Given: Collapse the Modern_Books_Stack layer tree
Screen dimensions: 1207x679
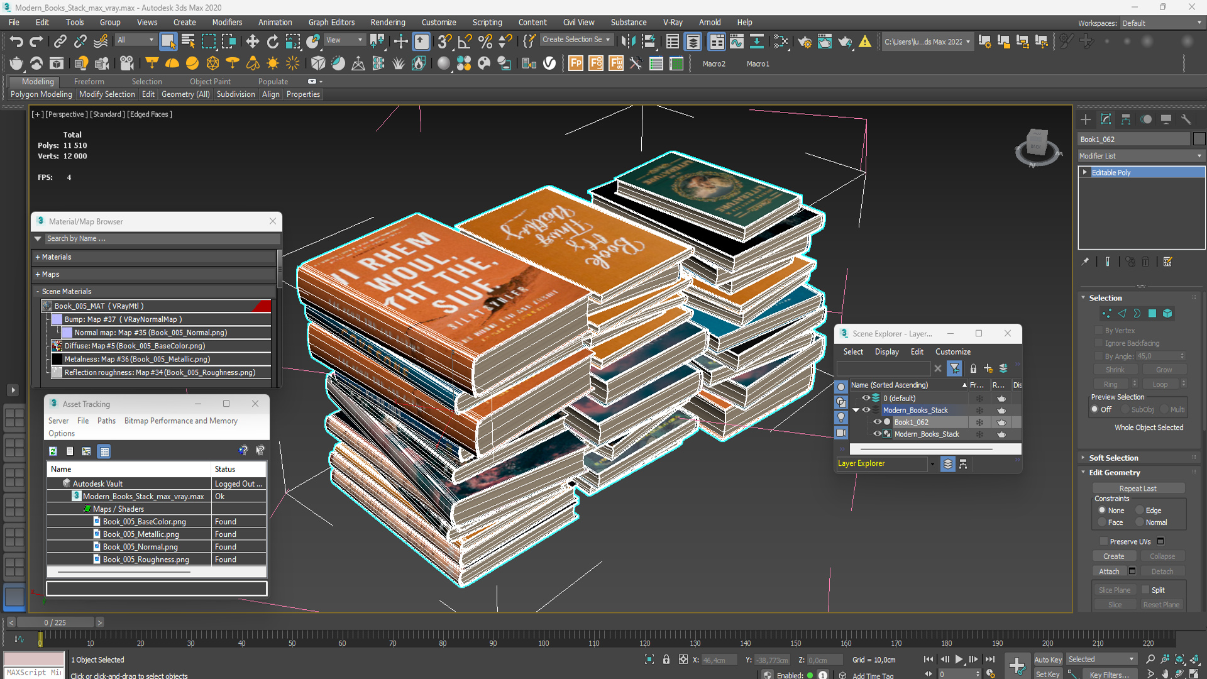Looking at the screenshot, I should pyautogui.click(x=856, y=410).
